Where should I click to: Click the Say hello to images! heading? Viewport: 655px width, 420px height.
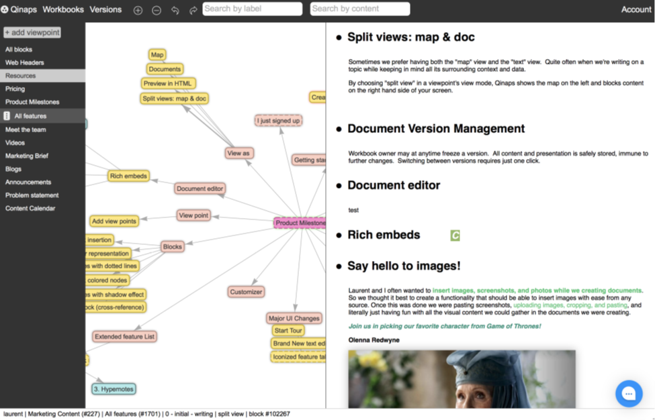[404, 266]
